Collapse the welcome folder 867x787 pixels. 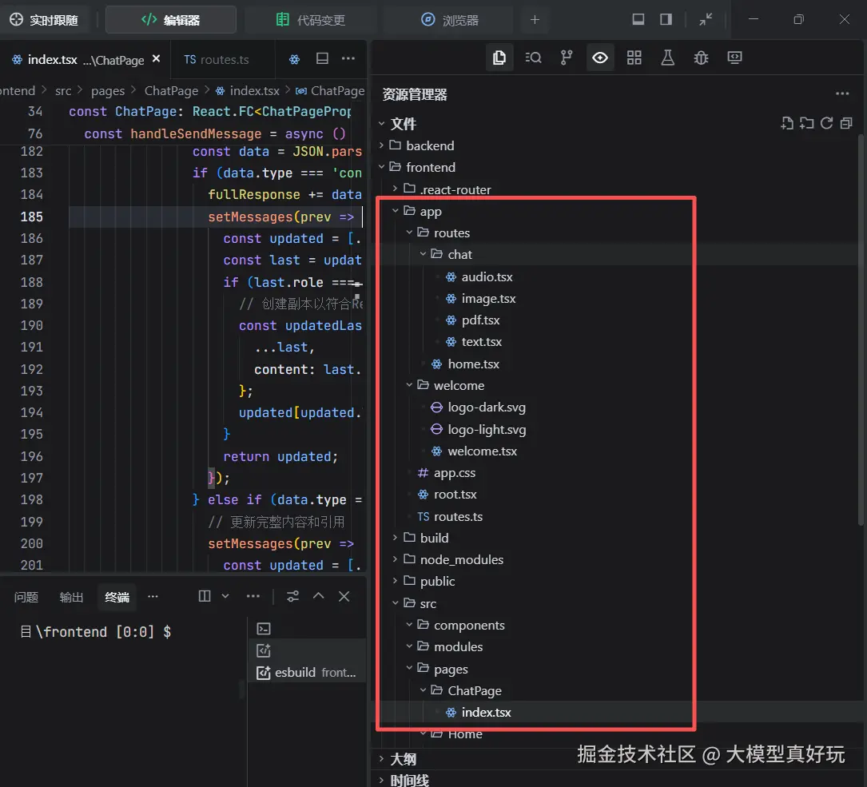coord(459,385)
